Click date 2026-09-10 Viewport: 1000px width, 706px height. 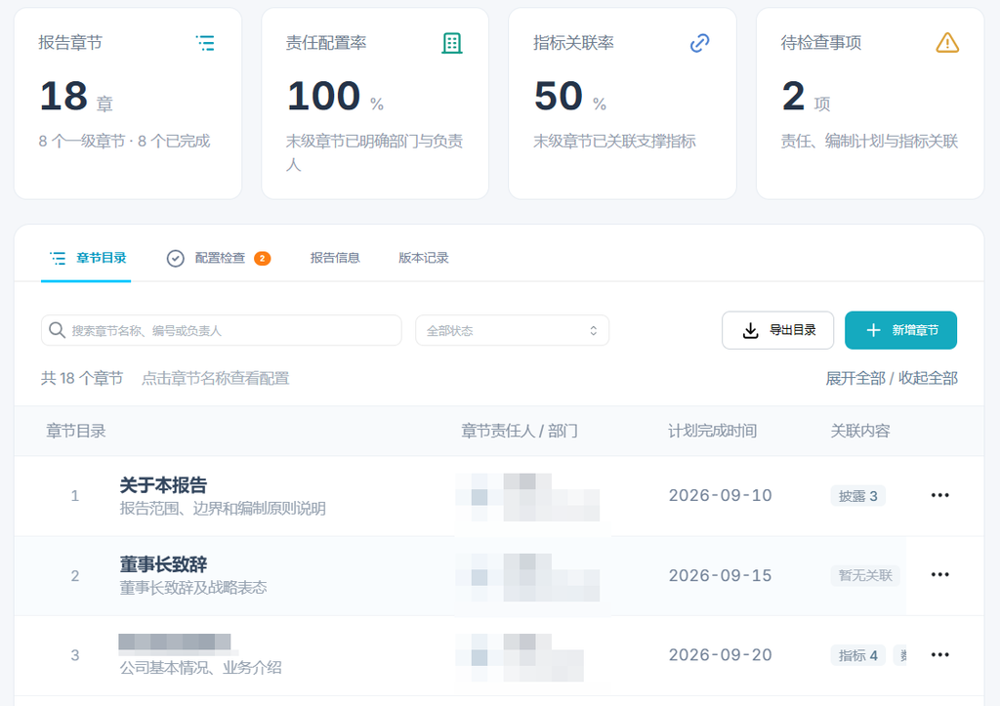(720, 495)
